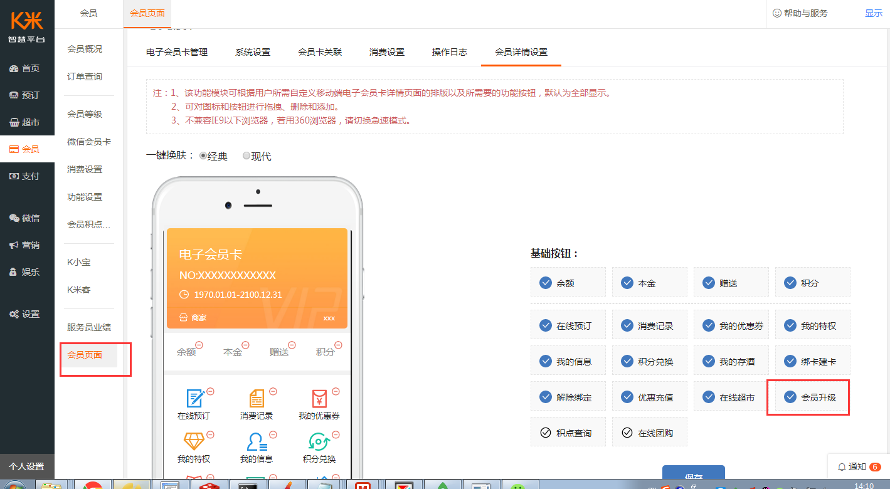The image size is (890, 489).
Task: Click the 在线预订 notepad icon in preview
Action: [196, 398]
